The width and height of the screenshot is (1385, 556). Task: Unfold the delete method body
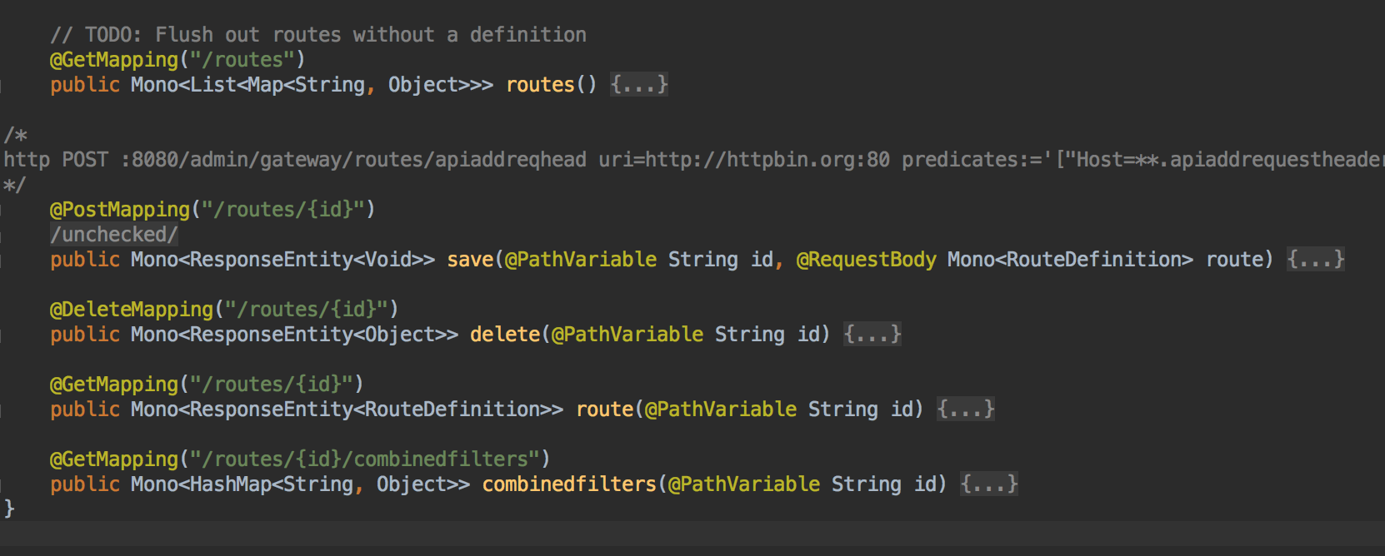tap(872, 335)
